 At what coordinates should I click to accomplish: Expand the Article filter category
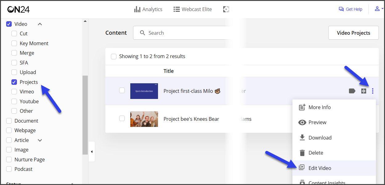(40, 140)
